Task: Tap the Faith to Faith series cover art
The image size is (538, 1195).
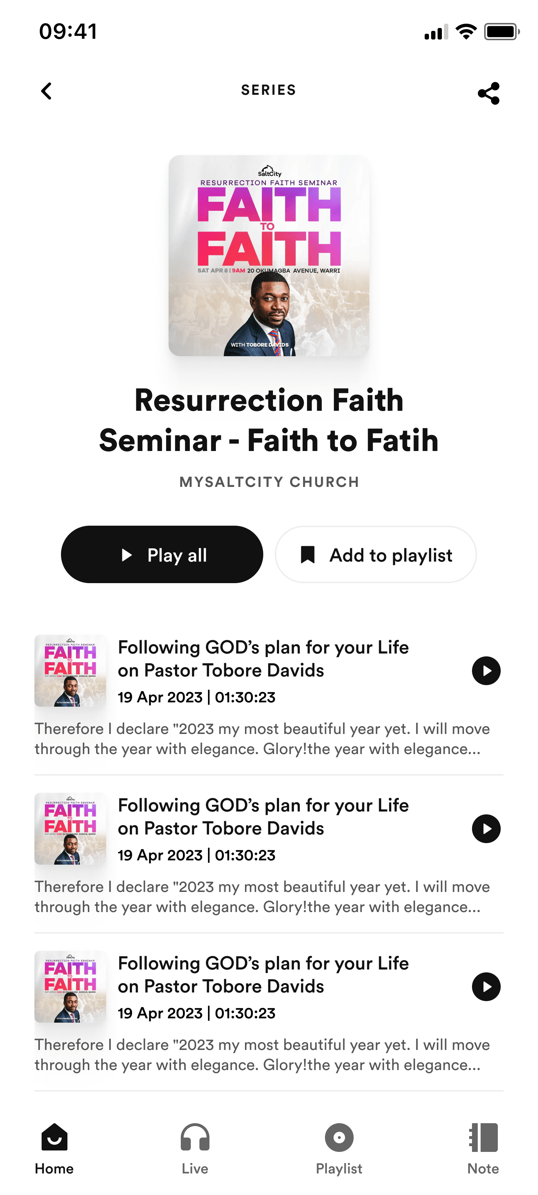Action: (x=269, y=256)
